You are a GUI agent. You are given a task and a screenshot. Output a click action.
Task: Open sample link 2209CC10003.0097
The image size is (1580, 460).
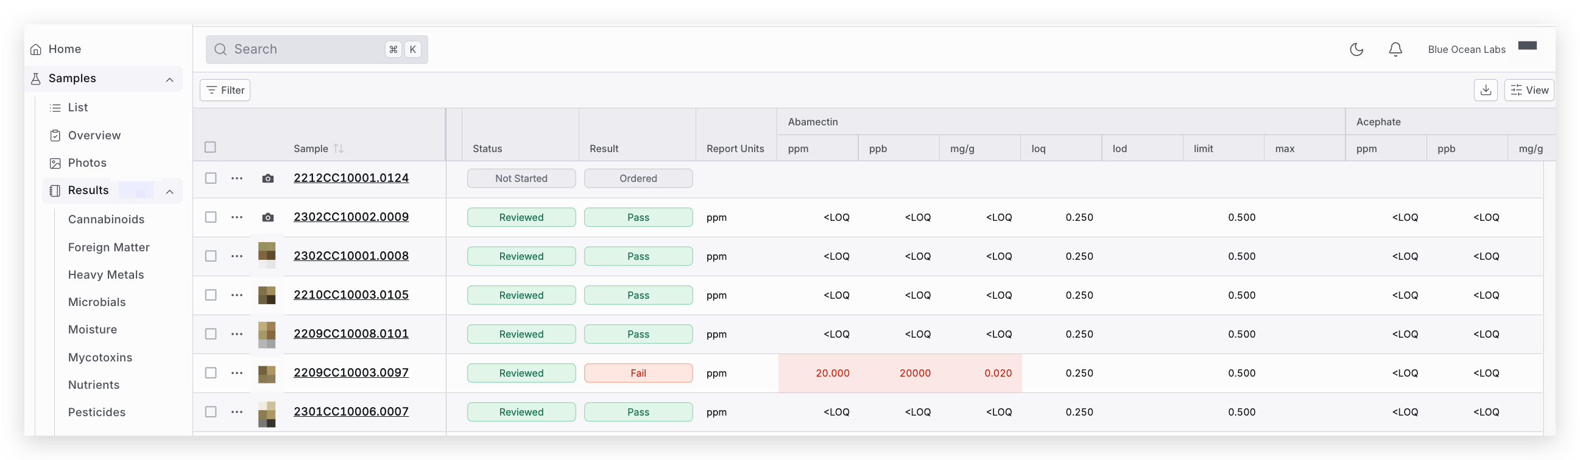(x=351, y=372)
